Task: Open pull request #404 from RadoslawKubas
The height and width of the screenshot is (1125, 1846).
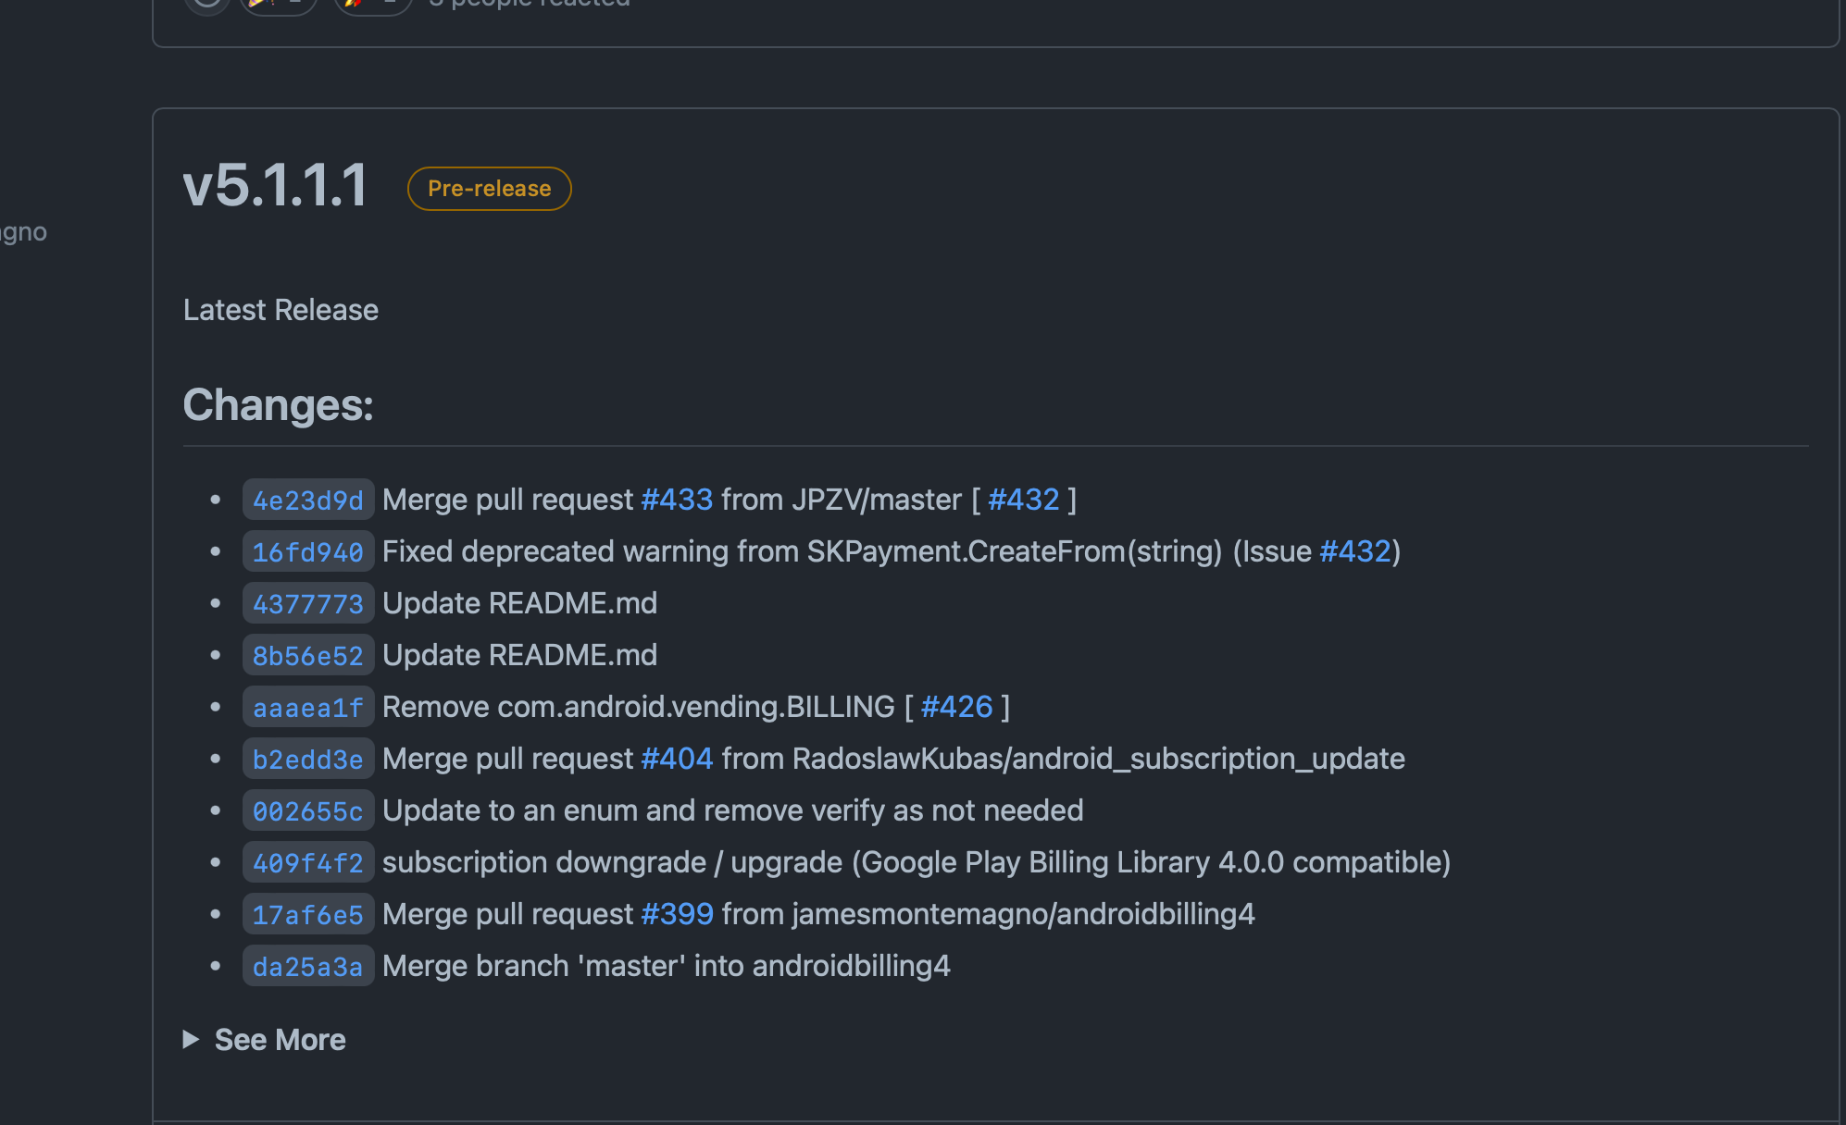Action: [676, 758]
